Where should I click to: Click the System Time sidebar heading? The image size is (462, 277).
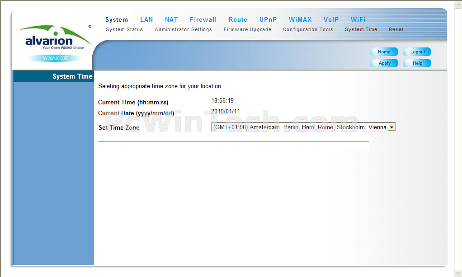(x=72, y=76)
